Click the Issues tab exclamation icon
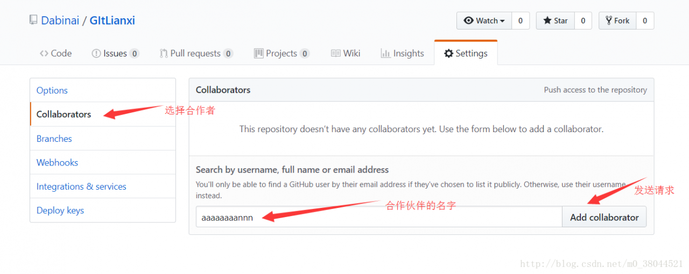689x274 pixels. pyautogui.click(x=96, y=53)
